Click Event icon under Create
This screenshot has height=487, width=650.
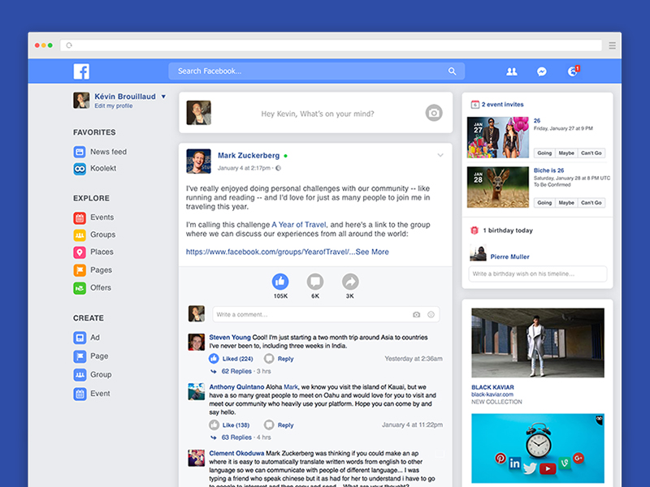[x=80, y=394]
